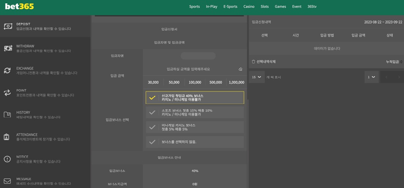Click the 입금 방법 column header
Viewport: 404px width, 188px height.
tap(327, 36)
